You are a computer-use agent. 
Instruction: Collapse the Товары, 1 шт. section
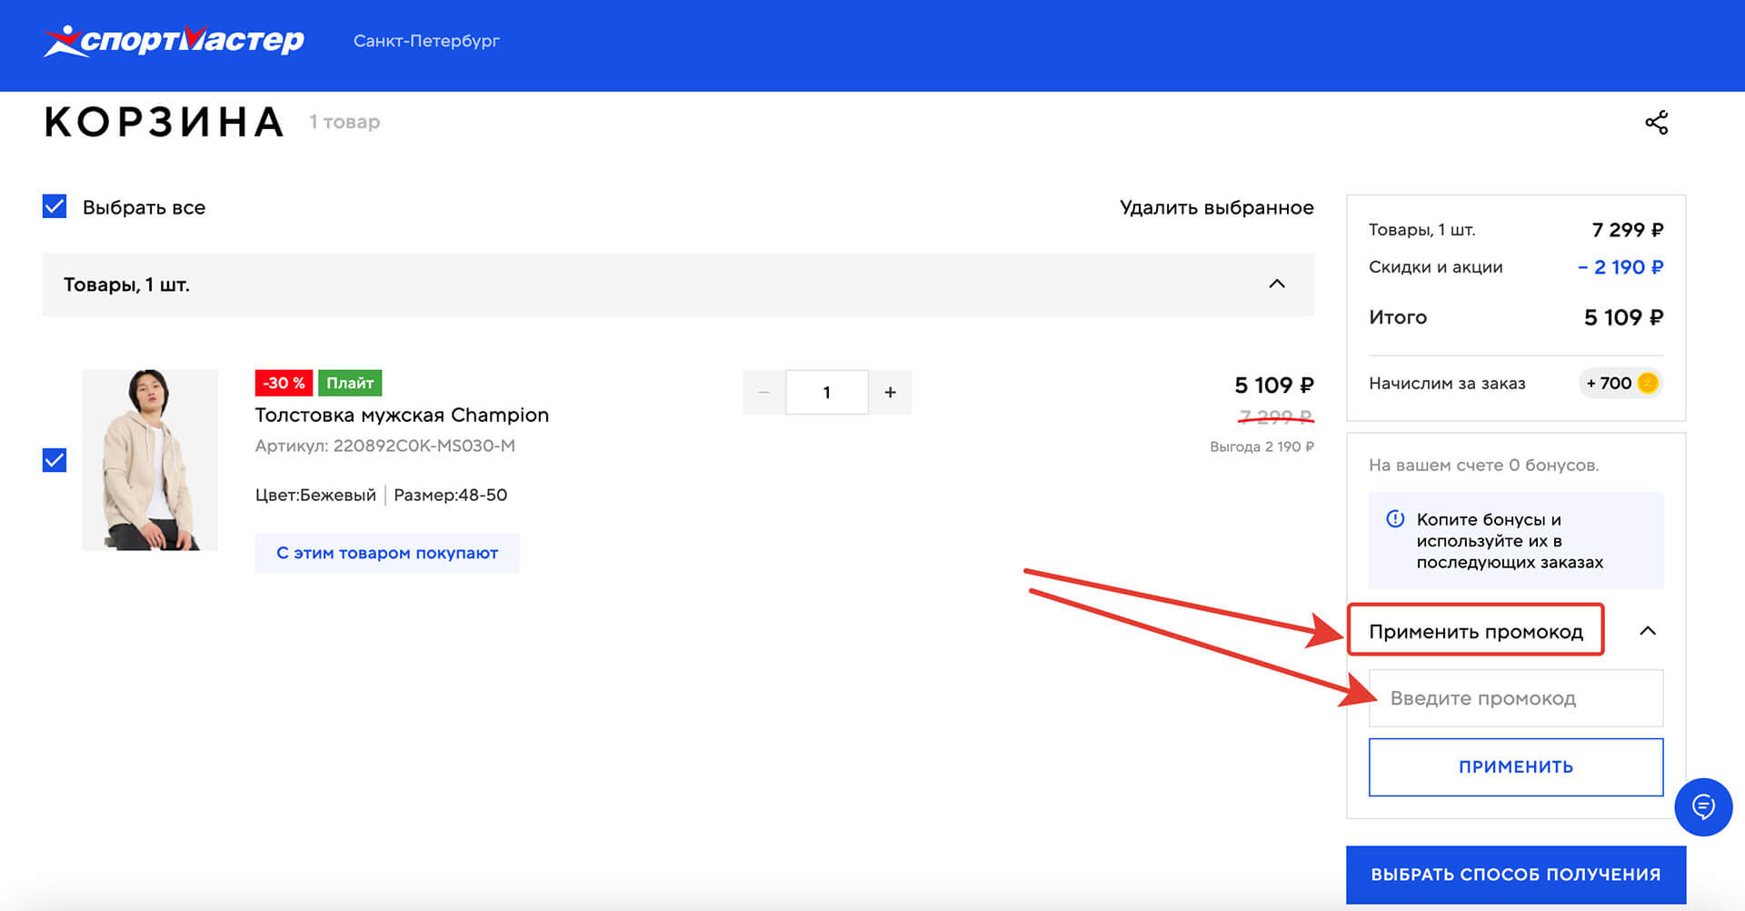[x=1277, y=285]
